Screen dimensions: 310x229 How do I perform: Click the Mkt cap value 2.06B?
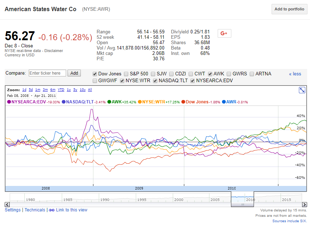[x=158, y=53]
